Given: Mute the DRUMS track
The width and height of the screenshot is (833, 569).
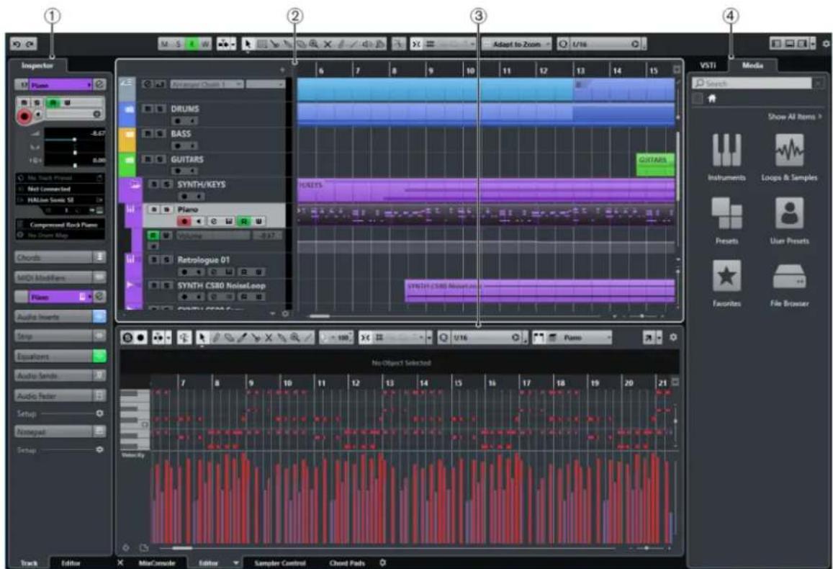Looking at the screenshot, I should (149, 108).
